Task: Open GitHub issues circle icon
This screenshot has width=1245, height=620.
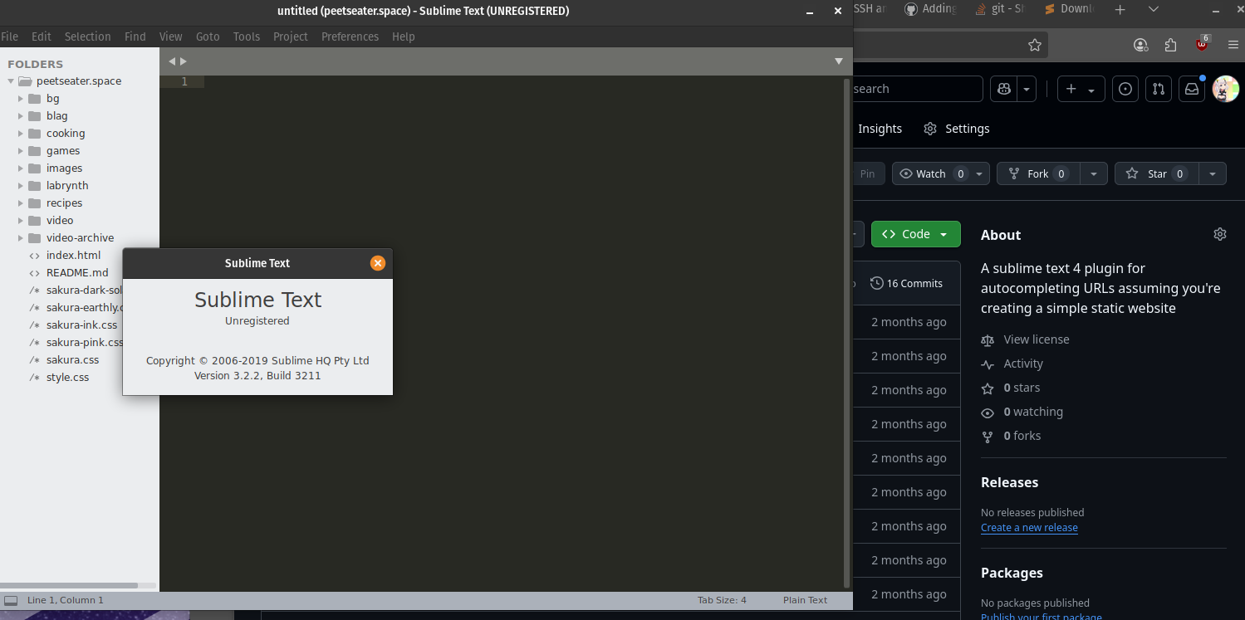Action: click(1125, 89)
